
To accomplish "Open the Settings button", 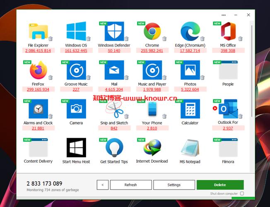I will point(174,185).
